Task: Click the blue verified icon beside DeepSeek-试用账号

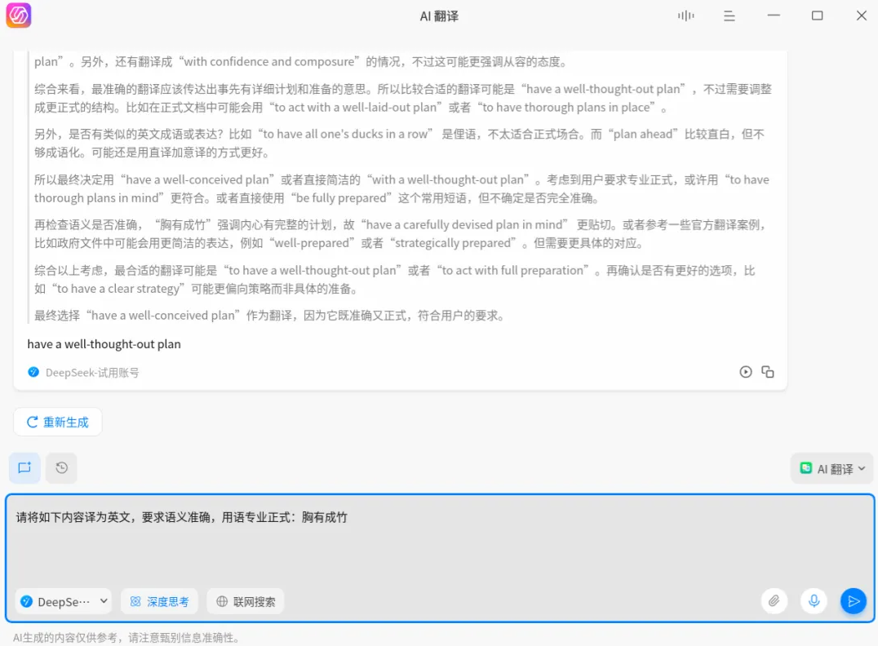Action: [x=33, y=372]
